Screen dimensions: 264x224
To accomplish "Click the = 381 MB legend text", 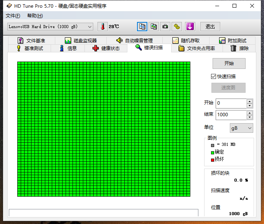I will [226, 144].
